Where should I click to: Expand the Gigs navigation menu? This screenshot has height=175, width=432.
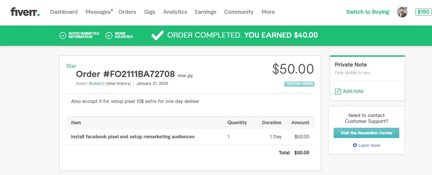tap(149, 12)
